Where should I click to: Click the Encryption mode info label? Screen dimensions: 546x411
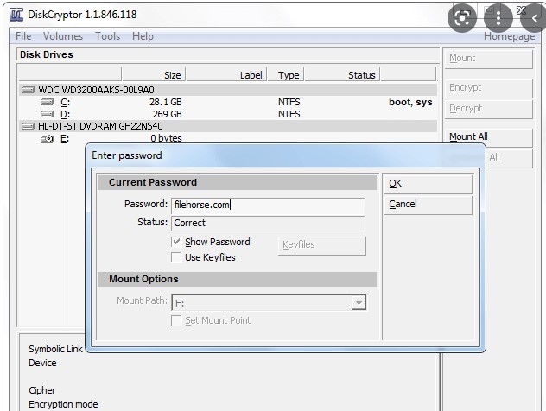coord(63,404)
